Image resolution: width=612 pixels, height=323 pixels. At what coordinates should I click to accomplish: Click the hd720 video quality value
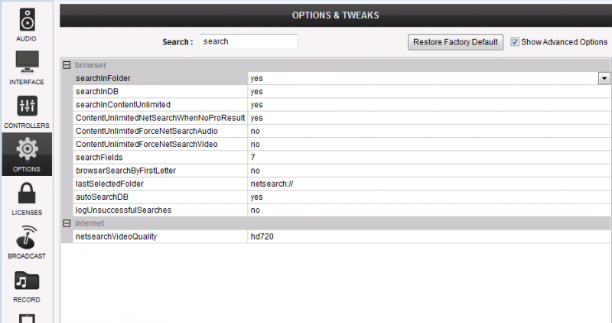(262, 237)
